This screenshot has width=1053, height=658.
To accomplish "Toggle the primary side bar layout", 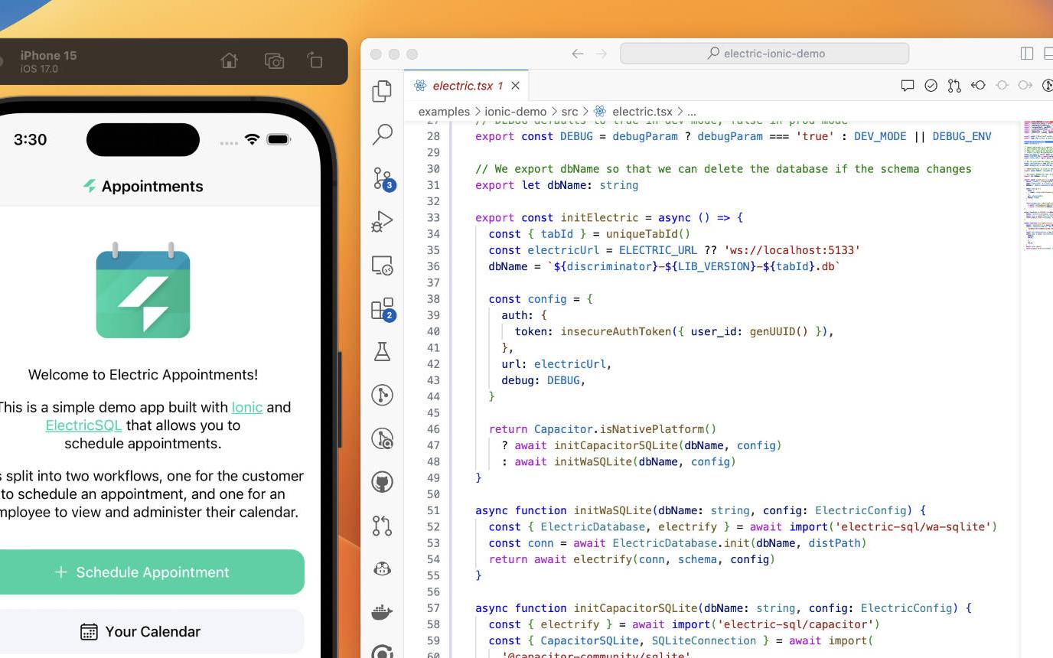I will [x=1027, y=54].
